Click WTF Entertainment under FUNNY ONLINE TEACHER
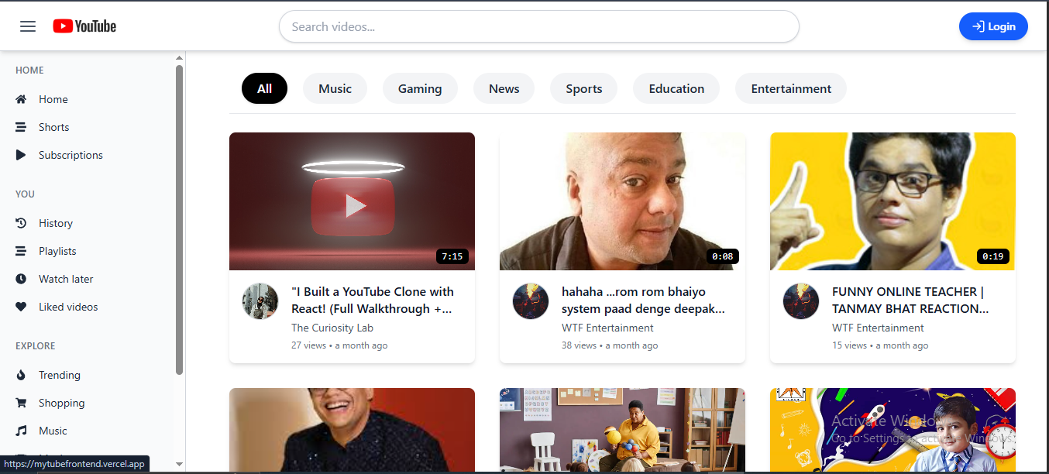This screenshot has height=474, width=1049. pyautogui.click(x=878, y=328)
